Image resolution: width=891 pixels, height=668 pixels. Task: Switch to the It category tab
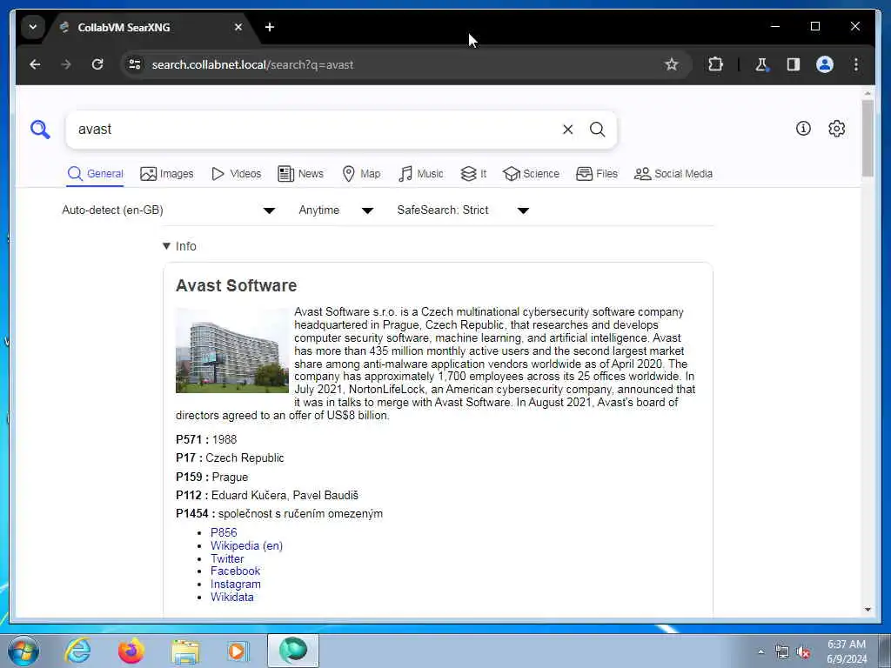pos(473,174)
